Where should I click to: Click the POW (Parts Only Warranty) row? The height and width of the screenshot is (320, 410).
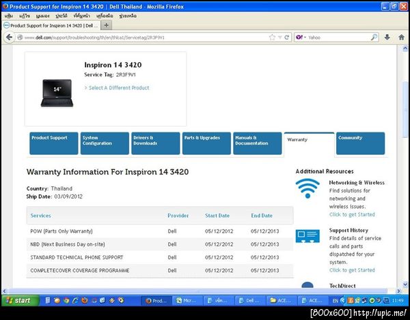point(160,231)
